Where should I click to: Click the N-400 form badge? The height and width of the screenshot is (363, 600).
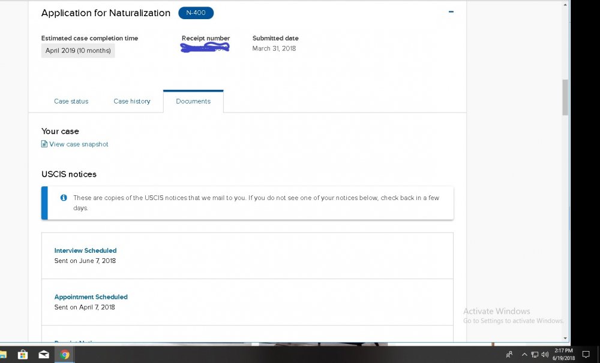tap(196, 13)
